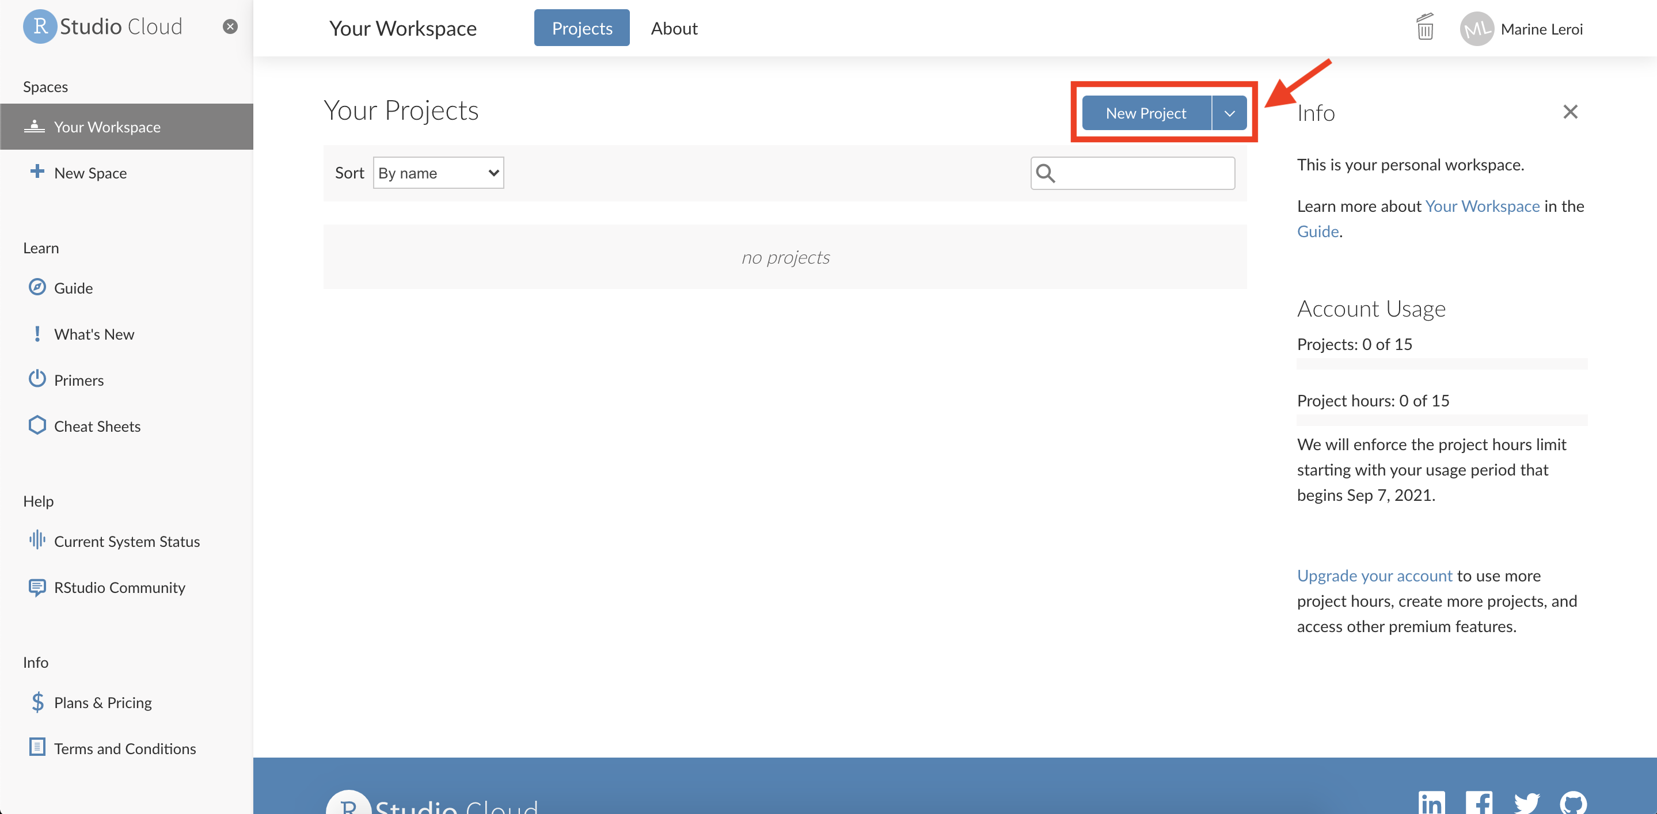The image size is (1657, 814).
Task: Click the Terms and Conditions document icon
Action: coord(37,747)
